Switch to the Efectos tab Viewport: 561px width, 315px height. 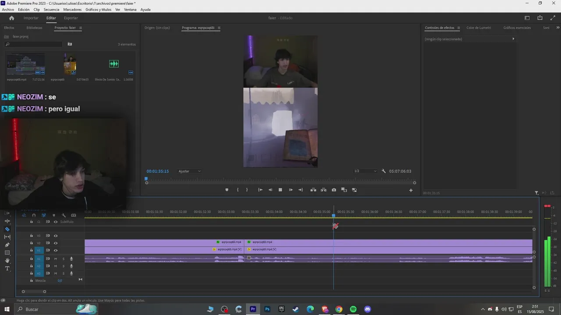tap(9, 28)
